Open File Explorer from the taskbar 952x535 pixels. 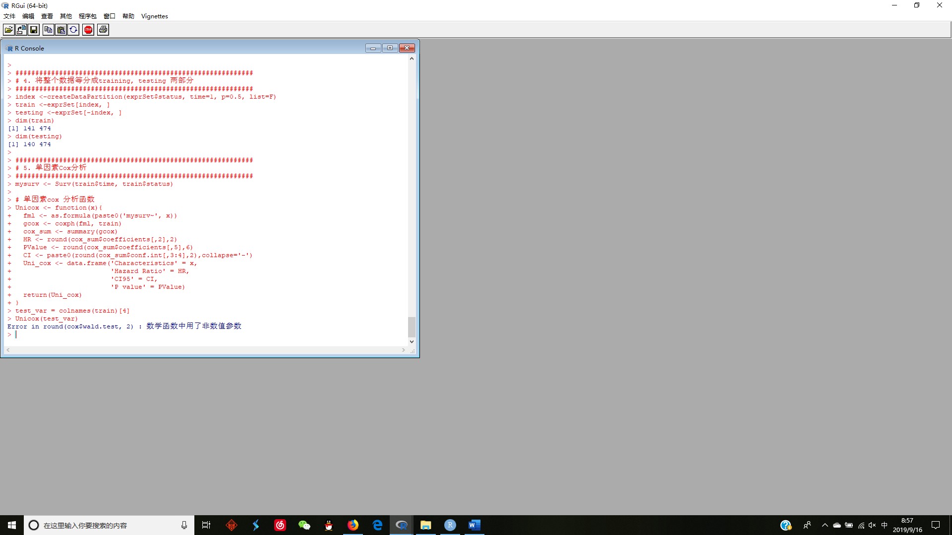[x=426, y=525]
